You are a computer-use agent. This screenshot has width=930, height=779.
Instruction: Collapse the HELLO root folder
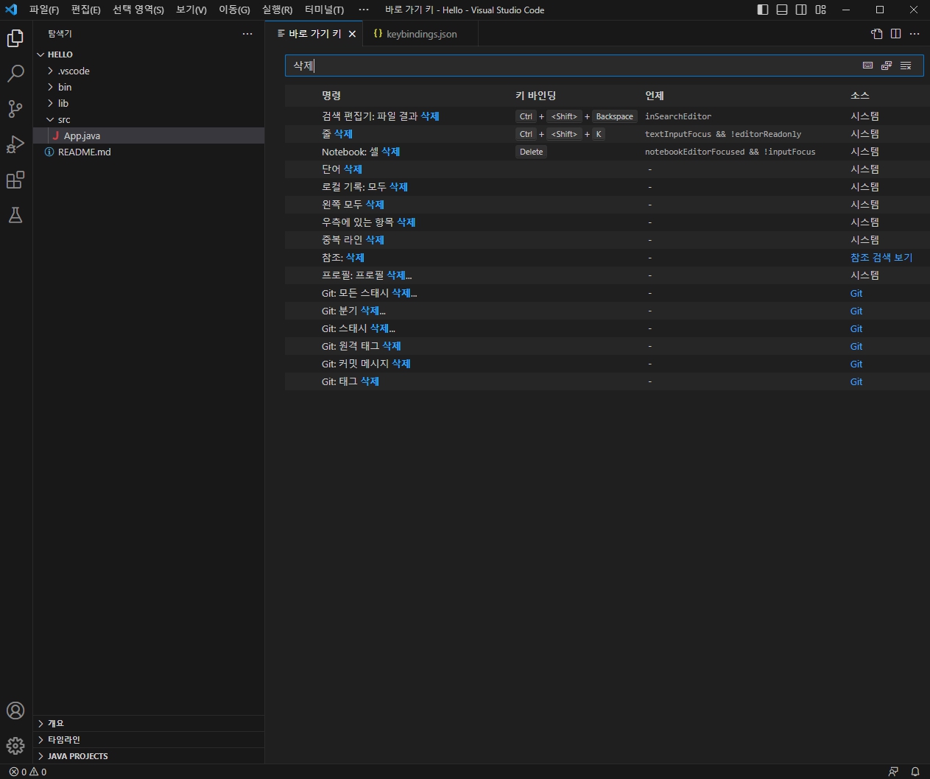click(x=150, y=54)
